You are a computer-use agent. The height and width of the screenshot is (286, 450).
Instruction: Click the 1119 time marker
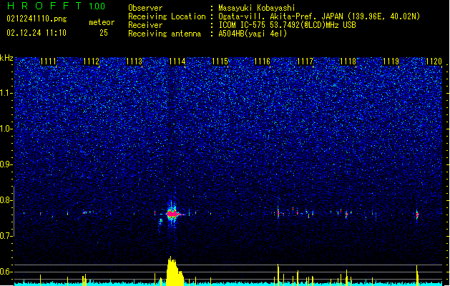coord(391,61)
